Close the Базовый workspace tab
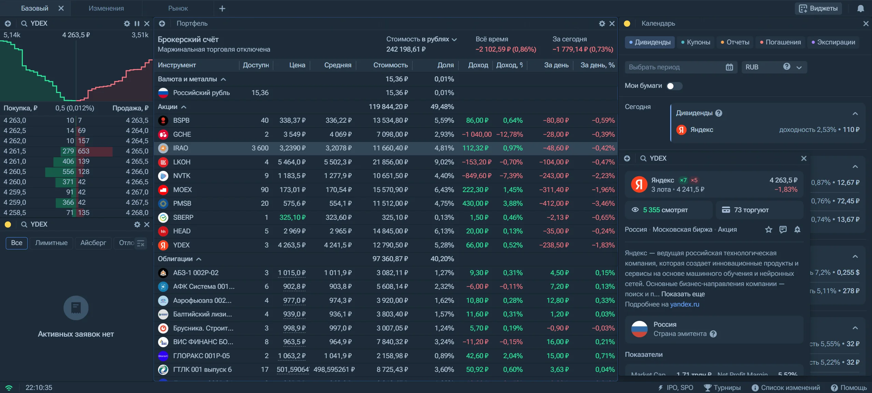The image size is (872, 393). tap(61, 8)
